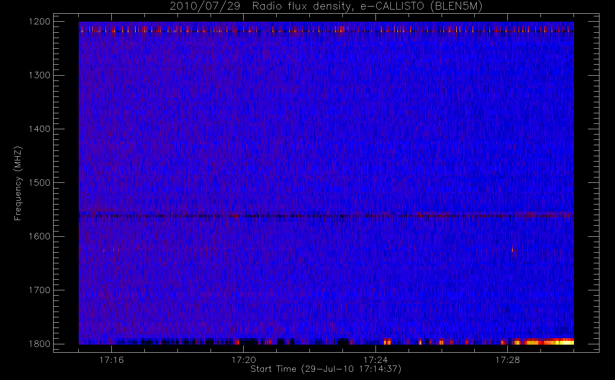The image size is (615, 380).
Task: Click the 17:24 time tick label
Action: pos(376,360)
